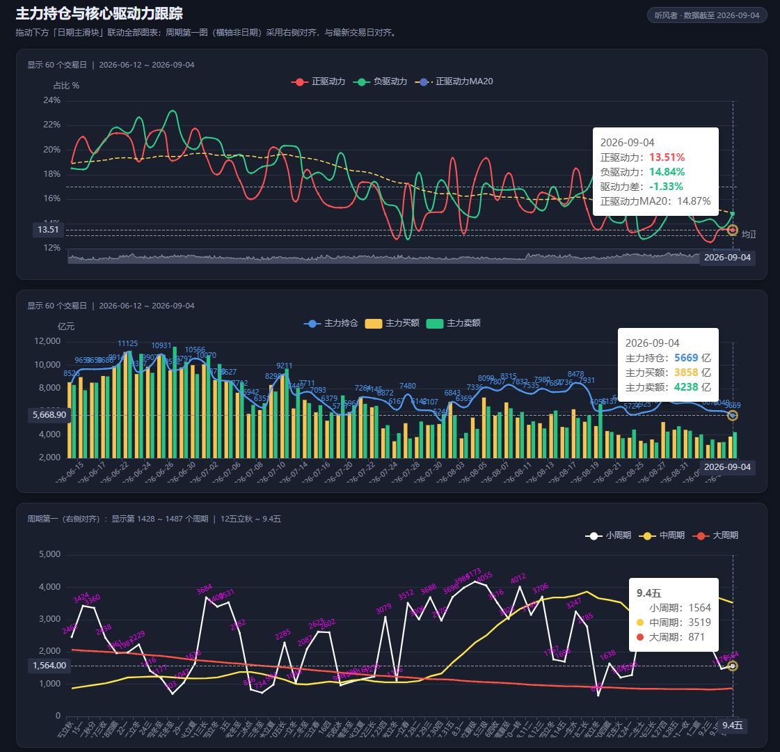Click the 5,000 y-axis label
This screenshot has width=780, height=752.
click(49, 554)
